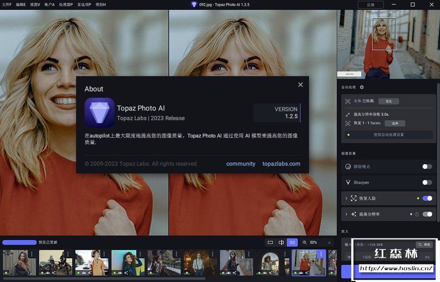Open the topazlabs.com link
The width and height of the screenshot is (440, 282).
pyautogui.click(x=281, y=164)
